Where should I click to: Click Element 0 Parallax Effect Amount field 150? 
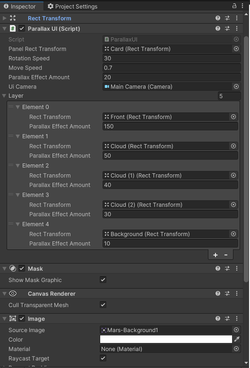[170, 126]
